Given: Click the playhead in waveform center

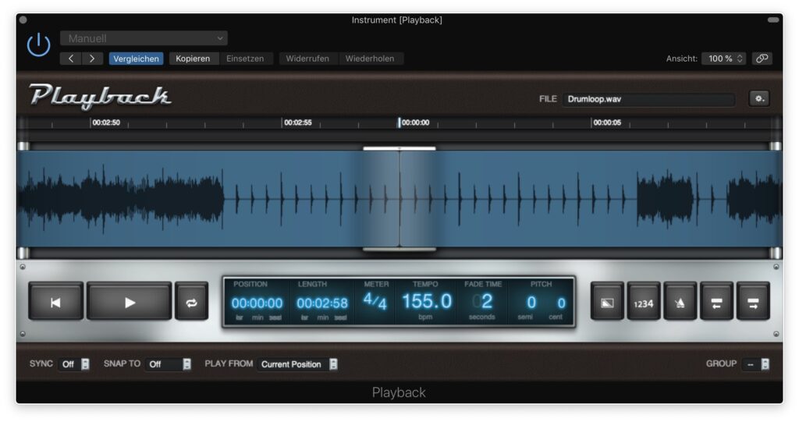Looking at the screenshot, I should pyautogui.click(x=399, y=199).
